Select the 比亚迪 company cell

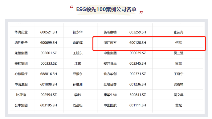[21, 95]
